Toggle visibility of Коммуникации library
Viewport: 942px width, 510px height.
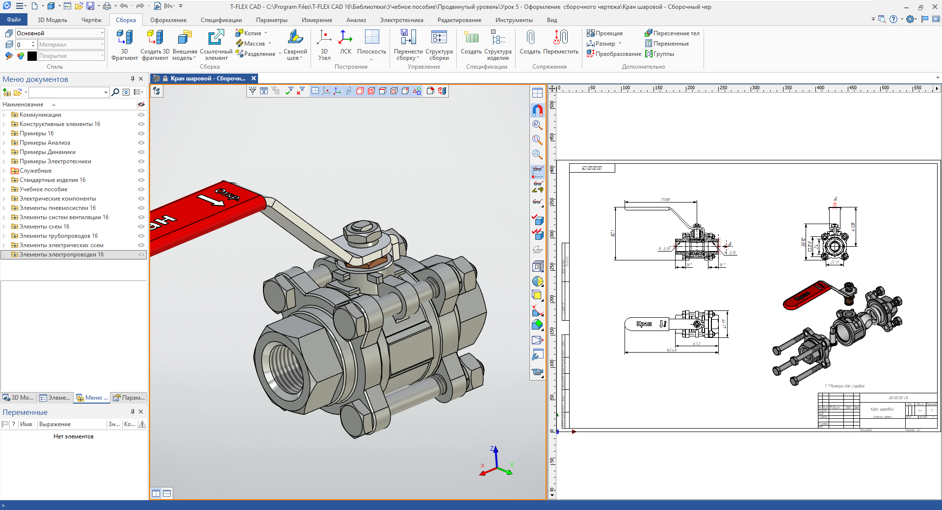141,115
